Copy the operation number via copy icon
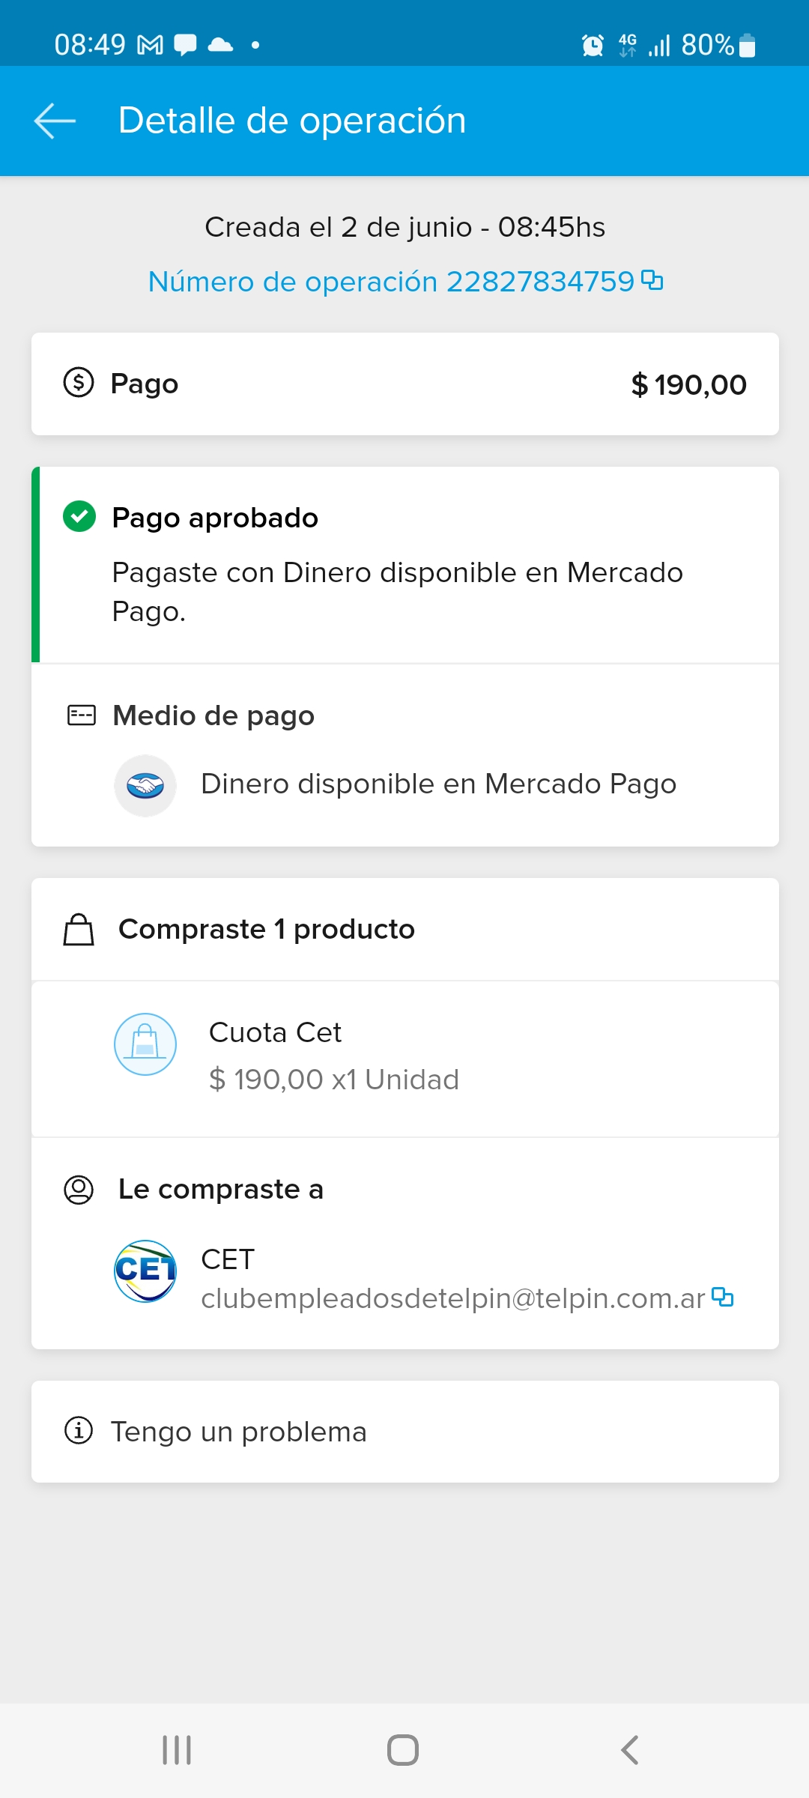 pyautogui.click(x=652, y=281)
